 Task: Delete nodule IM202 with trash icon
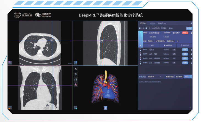[x=192, y=33]
